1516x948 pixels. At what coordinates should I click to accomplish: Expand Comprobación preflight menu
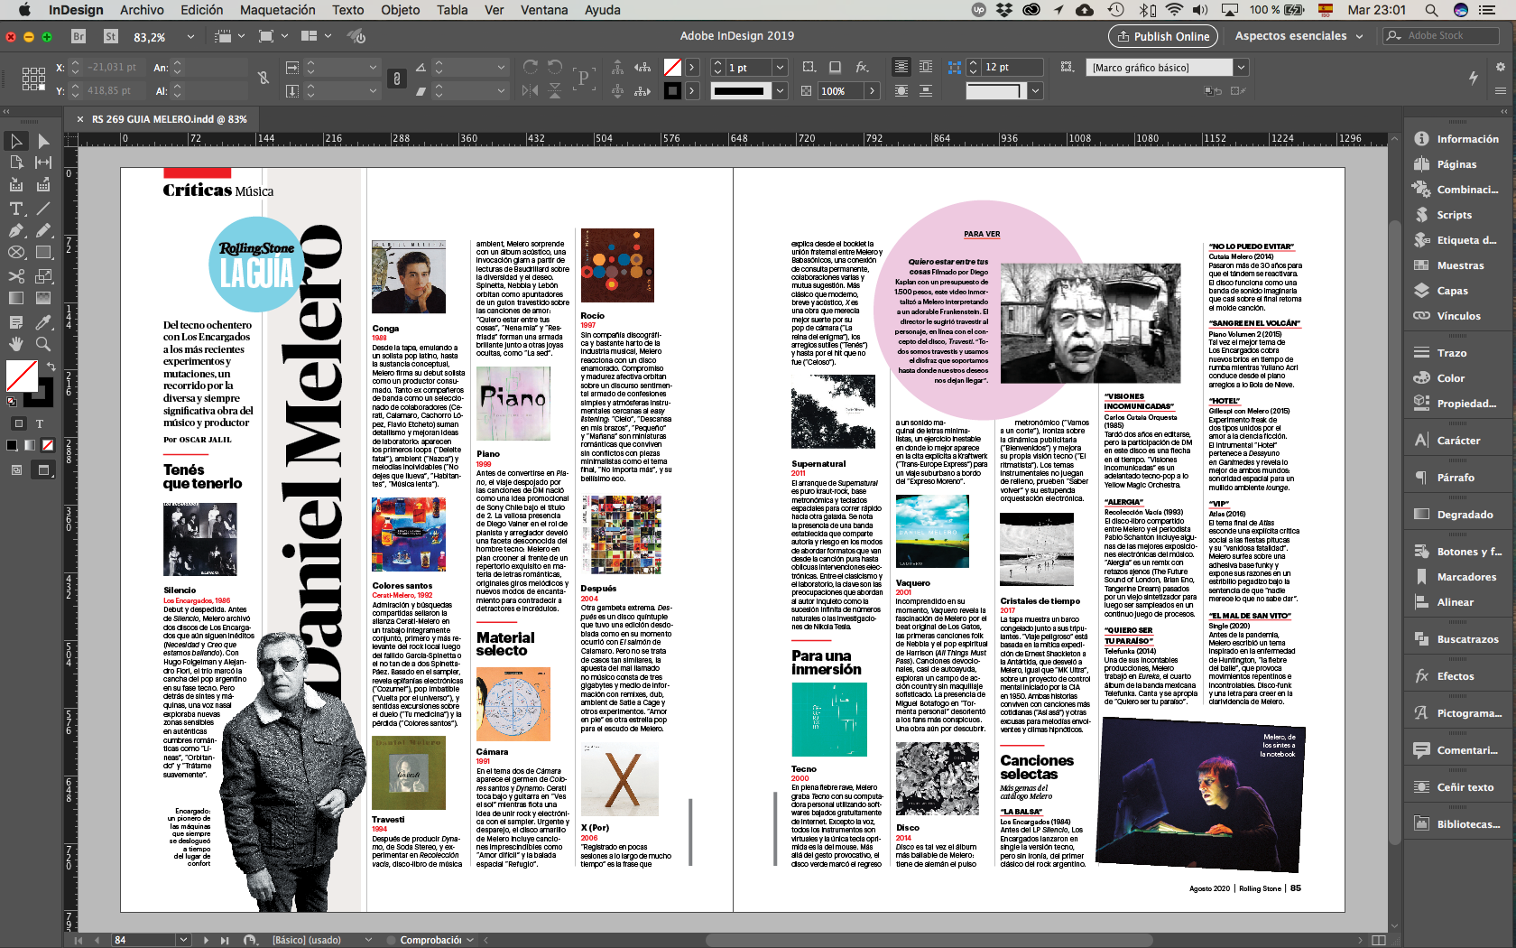point(470,940)
